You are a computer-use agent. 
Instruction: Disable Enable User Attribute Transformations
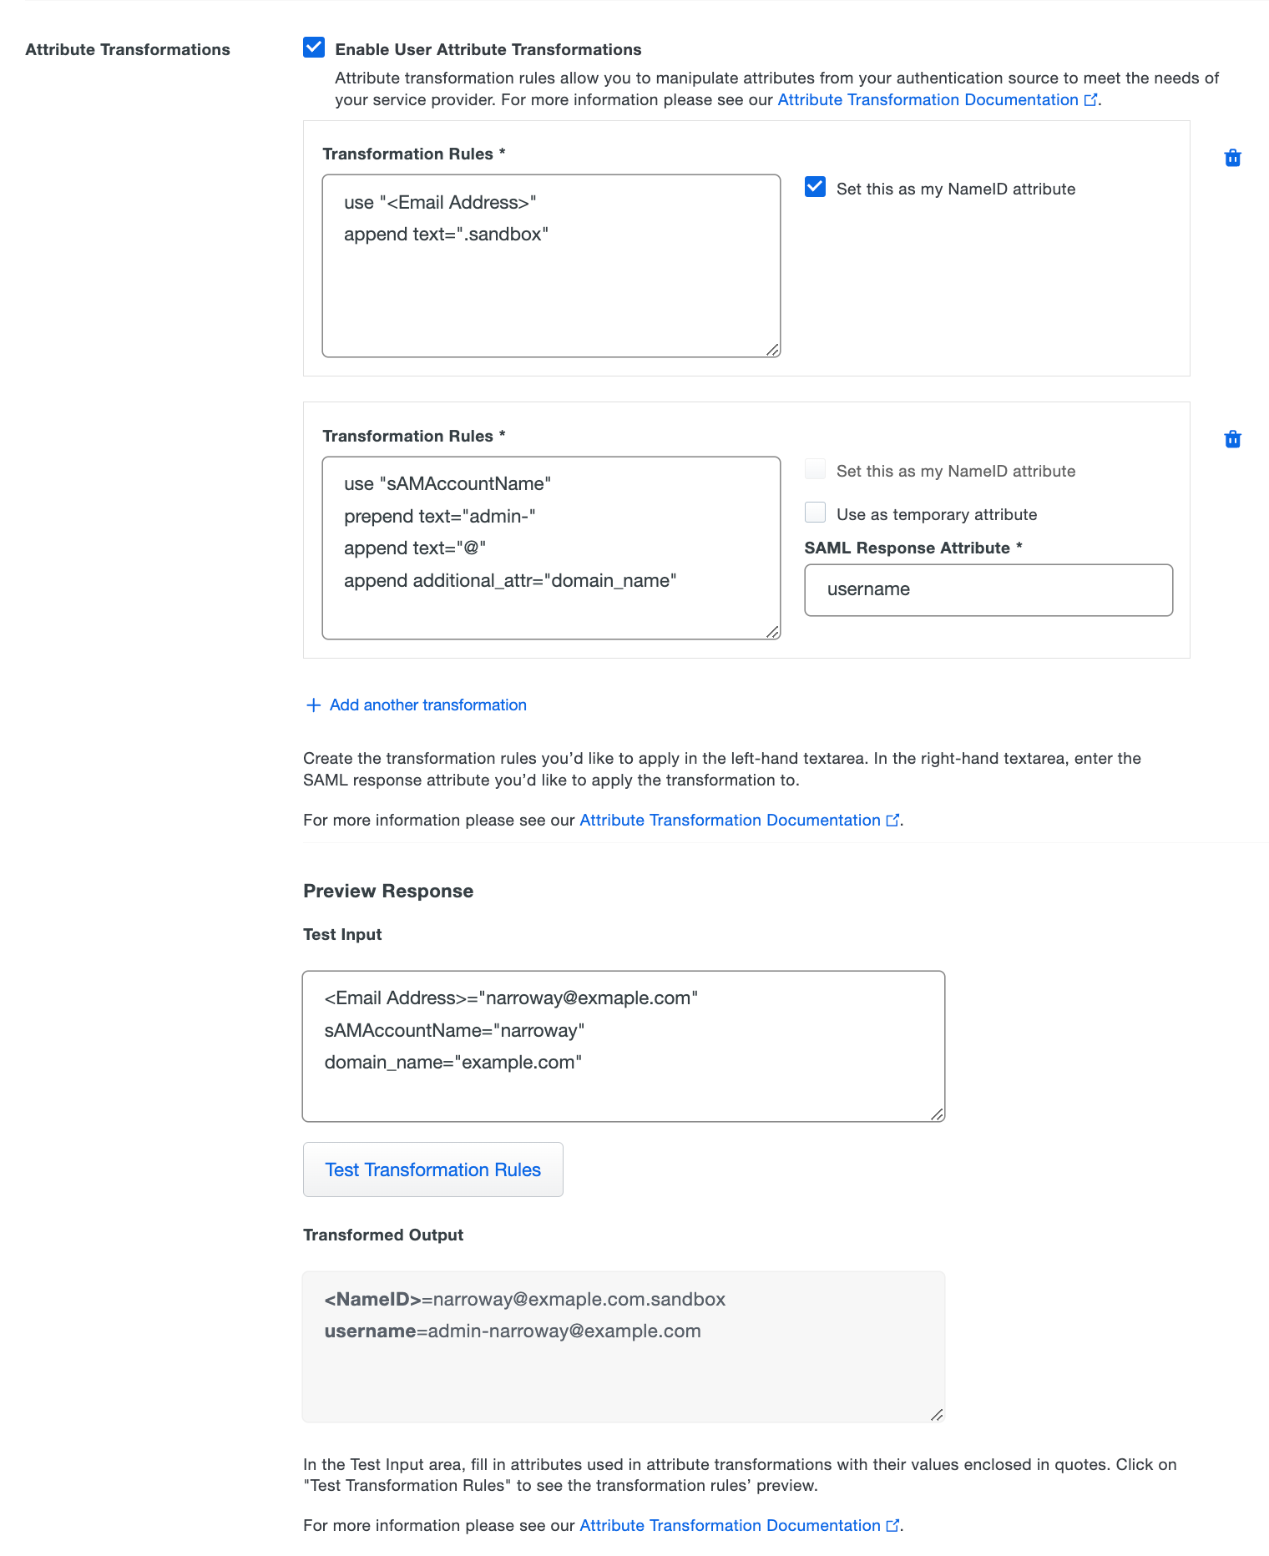(x=313, y=48)
